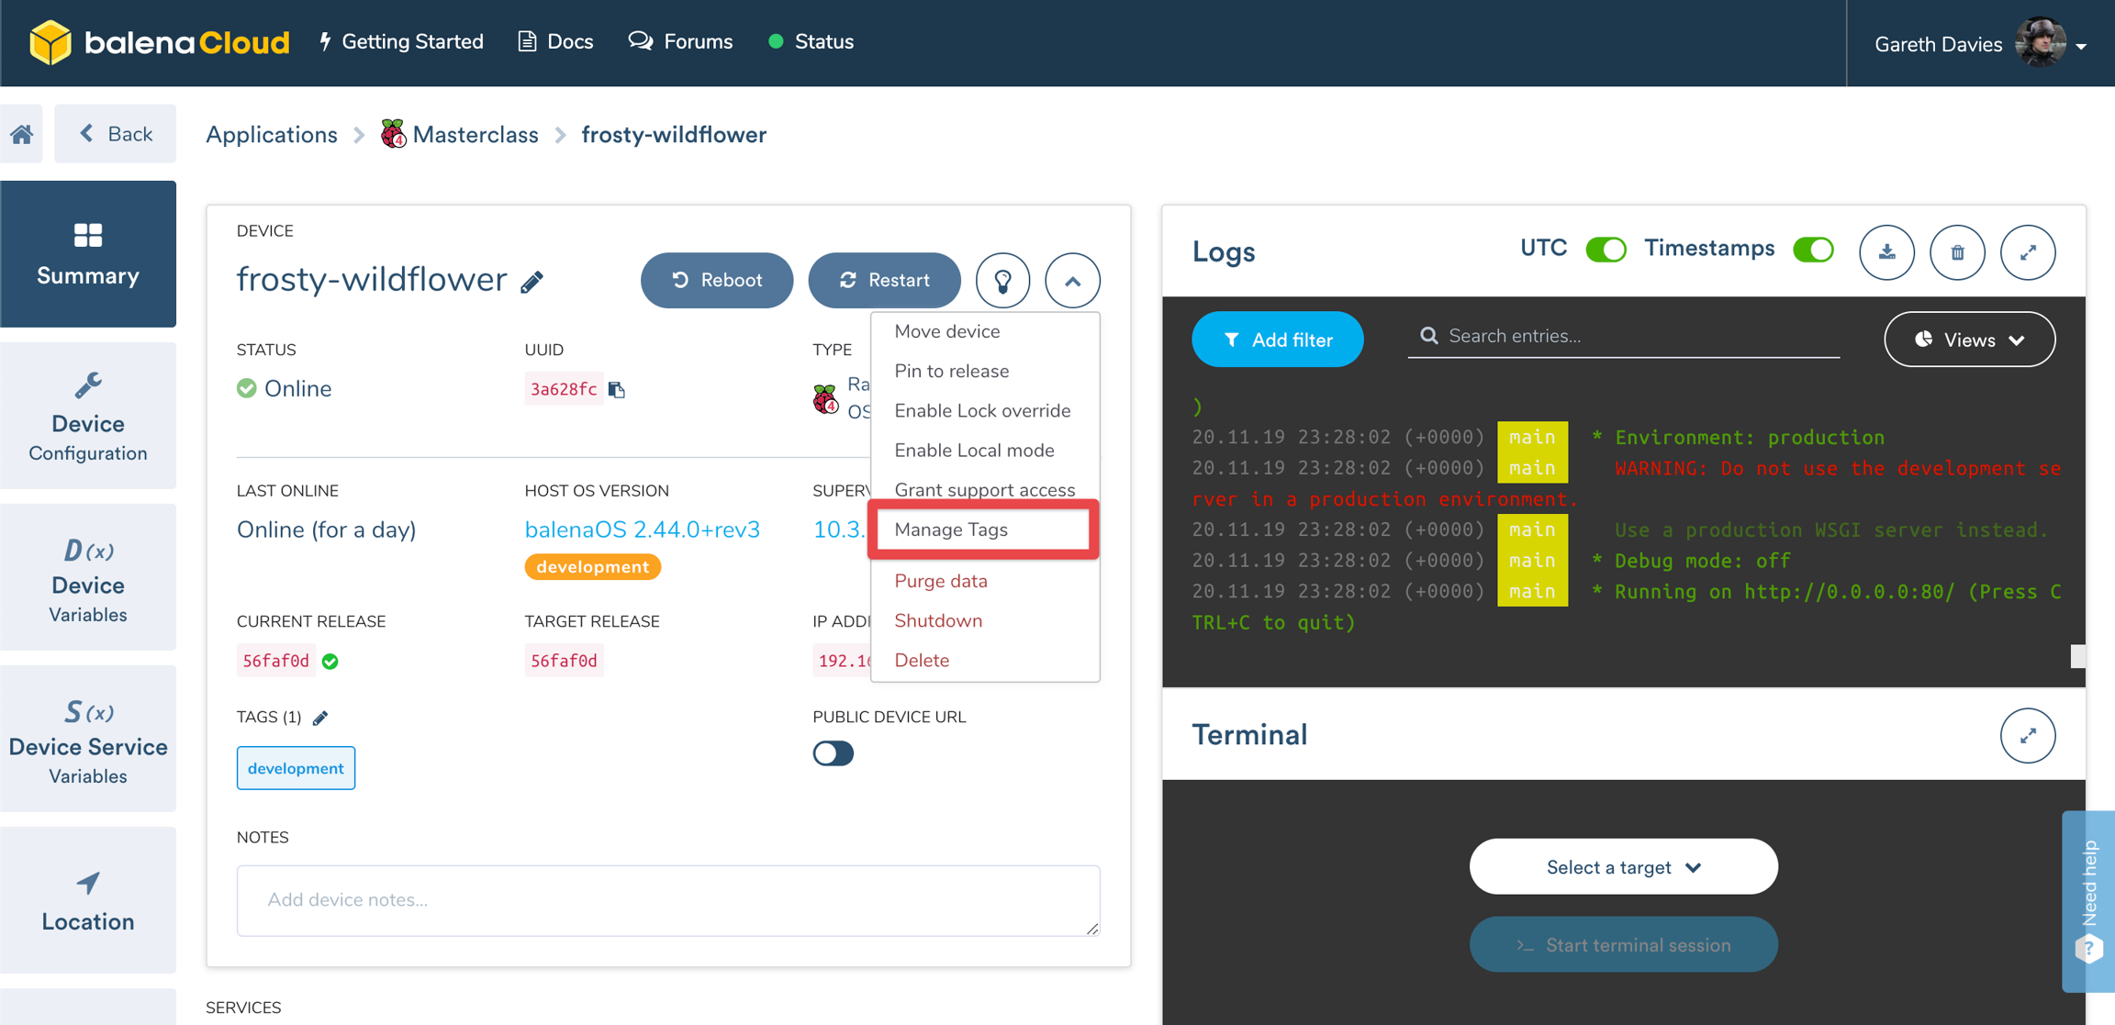The image size is (2115, 1025).
Task: Toggle the UTC switch off
Action: coord(1606,249)
